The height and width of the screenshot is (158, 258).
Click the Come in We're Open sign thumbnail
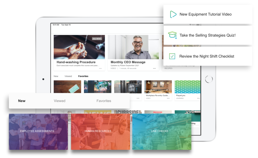tap(98, 87)
